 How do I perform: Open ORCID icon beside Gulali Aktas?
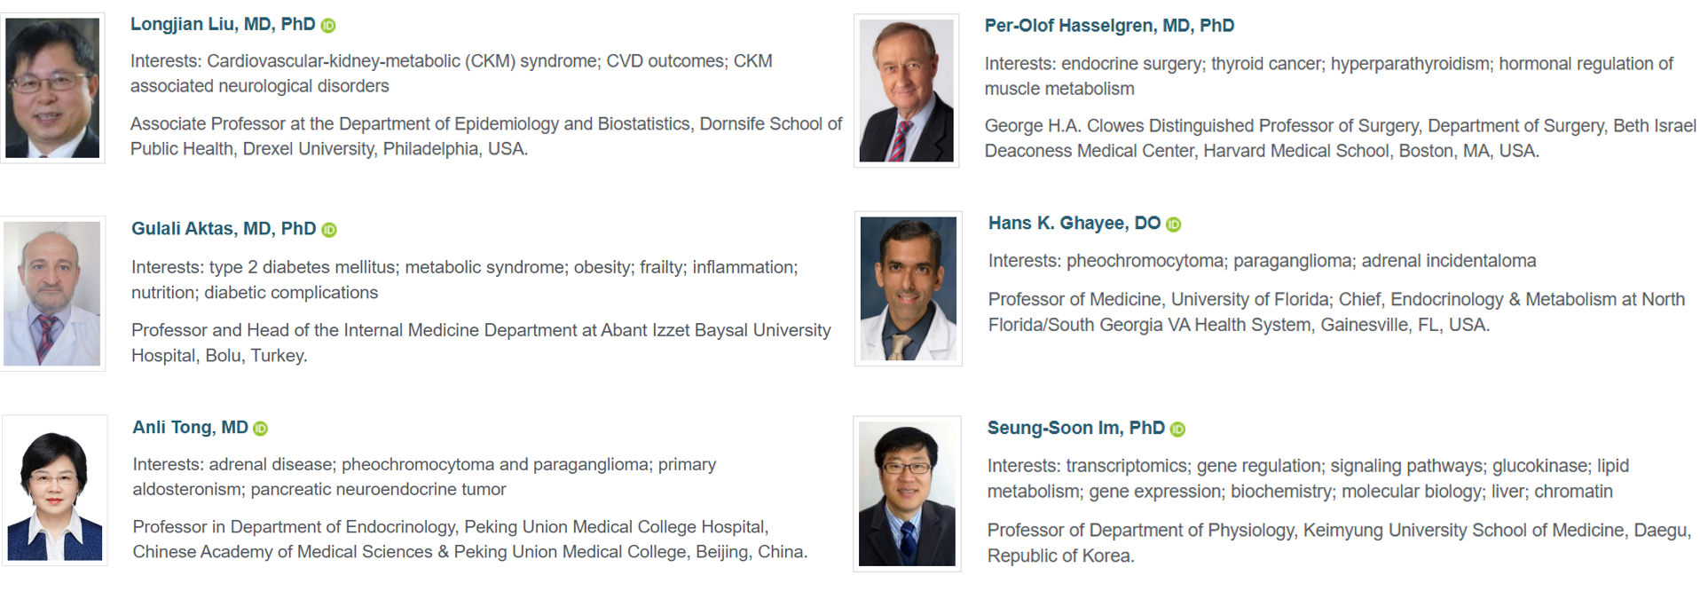click(x=329, y=230)
